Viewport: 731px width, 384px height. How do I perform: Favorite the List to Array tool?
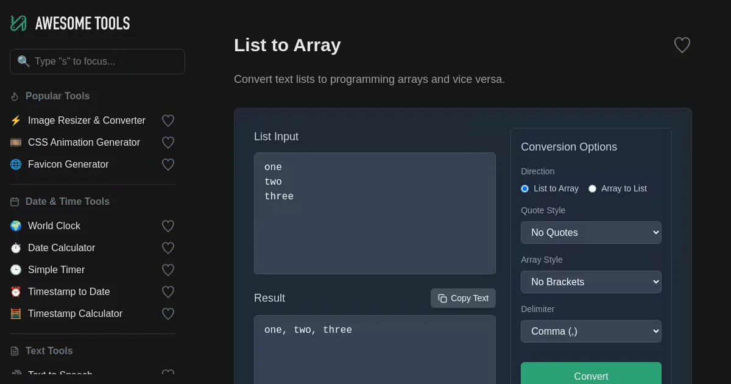(x=682, y=45)
